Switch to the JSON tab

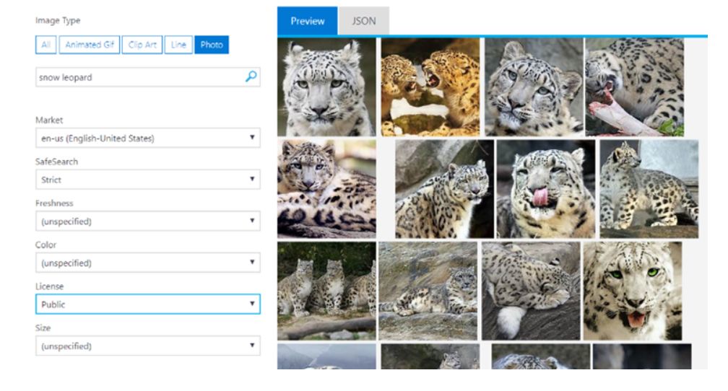tap(364, 21)
